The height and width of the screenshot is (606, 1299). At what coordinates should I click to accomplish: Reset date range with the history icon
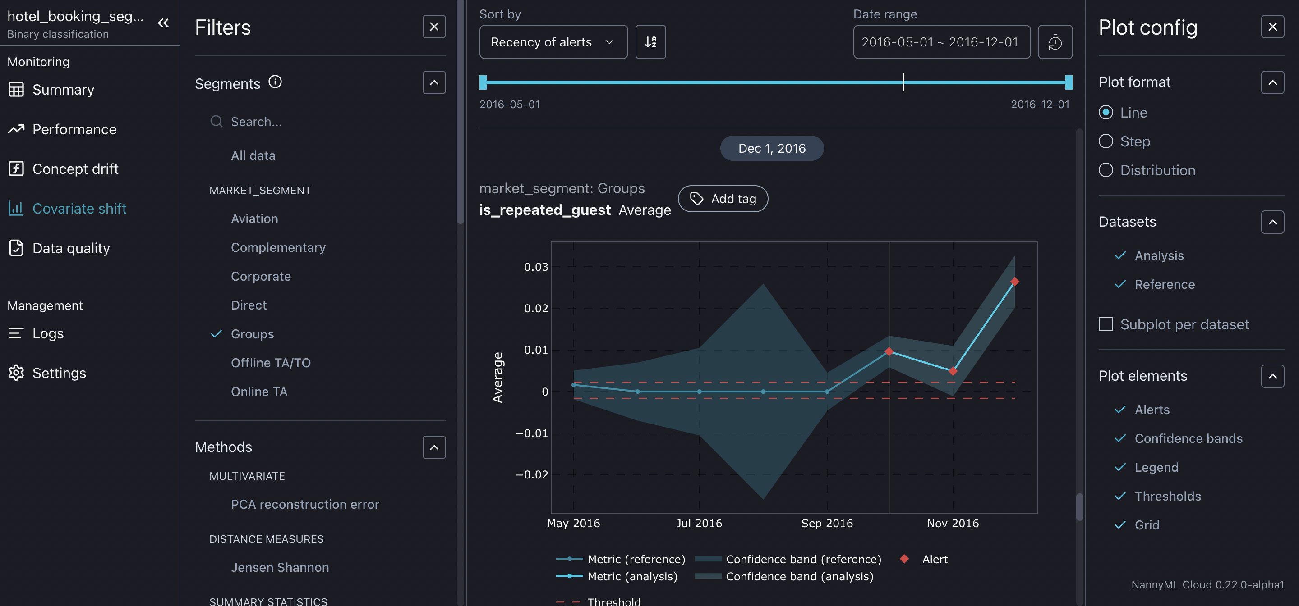coord(1055,42)
